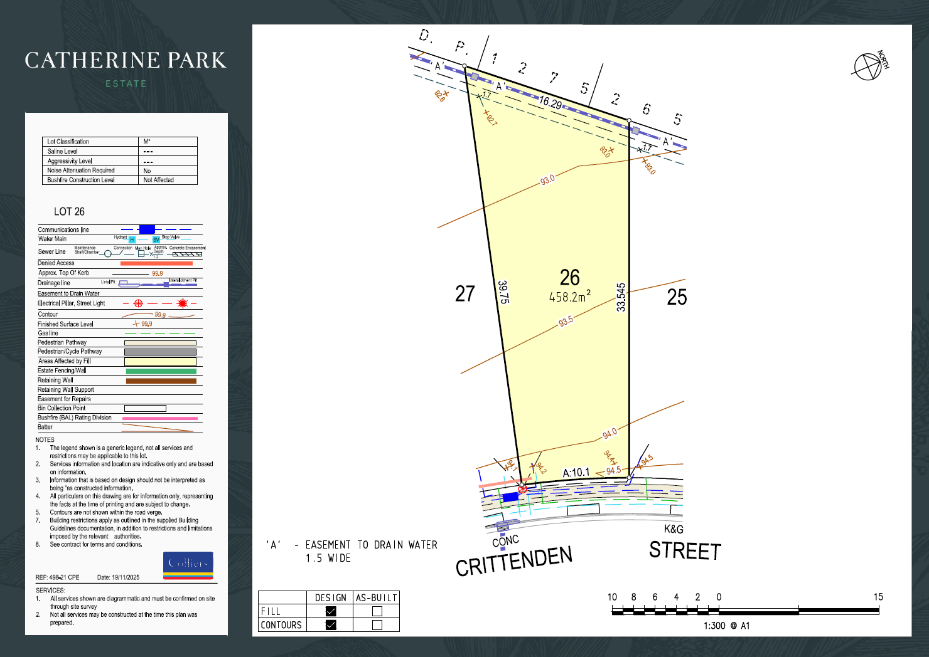Click the North compass arrow symbol
The width and height of the screenshot is (929, 657).
tap(869, 66)
